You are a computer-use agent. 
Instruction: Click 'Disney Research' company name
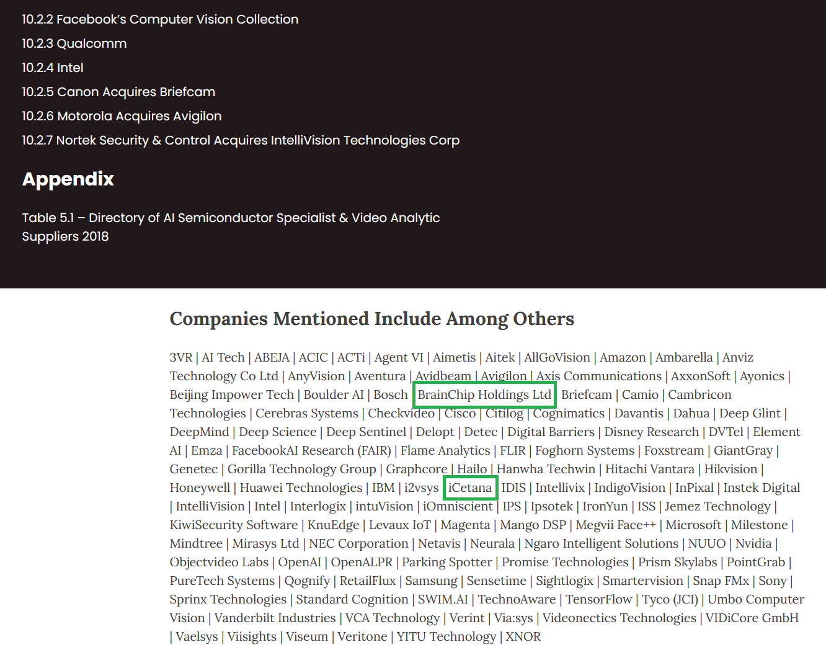click(x=652, y=432)
